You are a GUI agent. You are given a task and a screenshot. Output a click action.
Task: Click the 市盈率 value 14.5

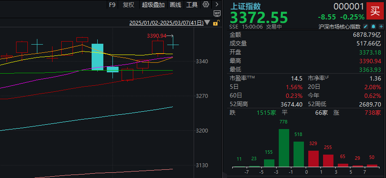coord(297,78)
